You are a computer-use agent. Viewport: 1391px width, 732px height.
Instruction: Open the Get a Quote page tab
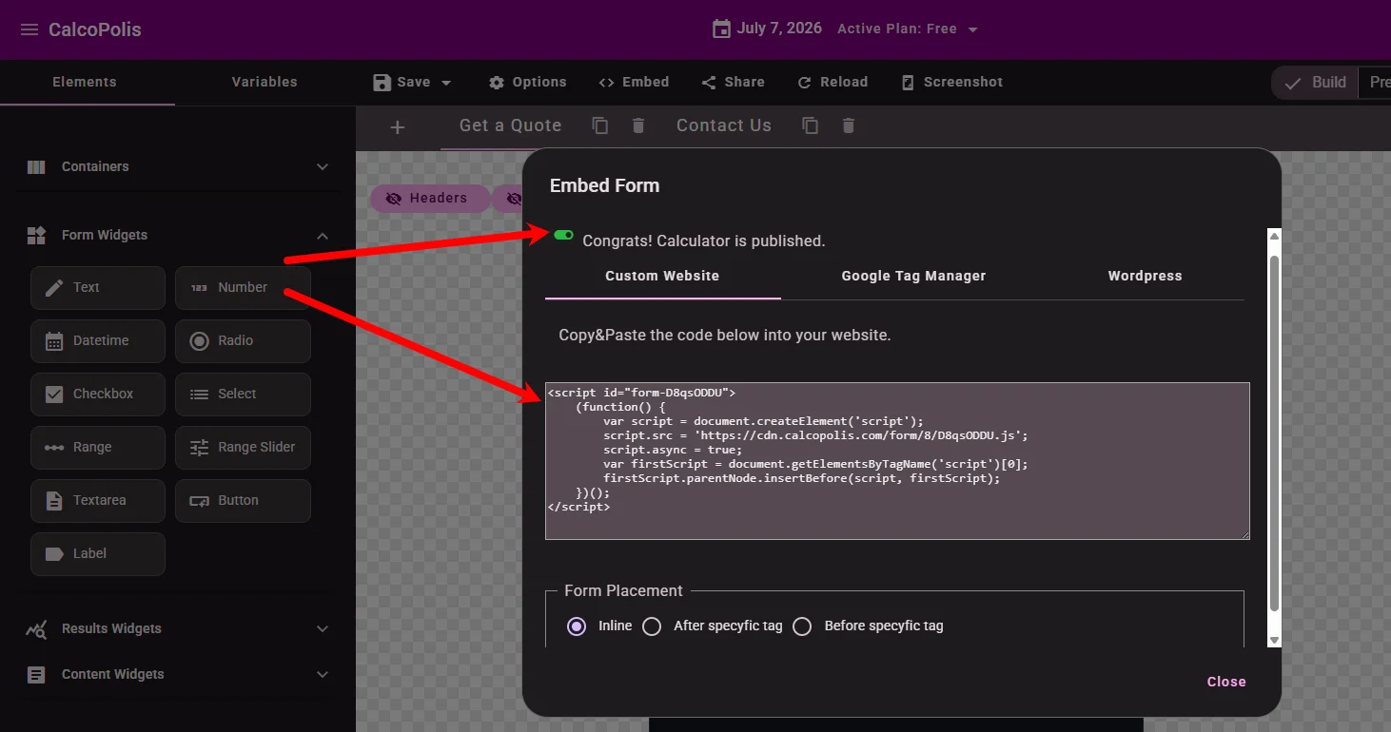coord(510,125)
